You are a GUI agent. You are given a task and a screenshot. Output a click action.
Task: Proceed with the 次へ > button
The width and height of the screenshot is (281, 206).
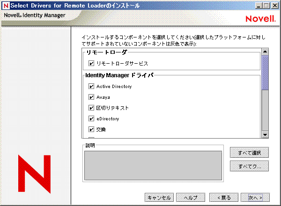pos(255,198)
